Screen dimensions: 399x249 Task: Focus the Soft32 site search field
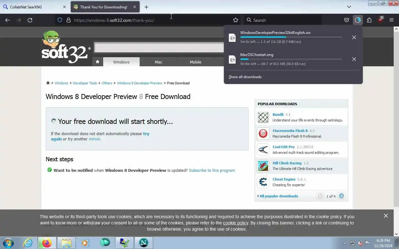pos(159,47)
